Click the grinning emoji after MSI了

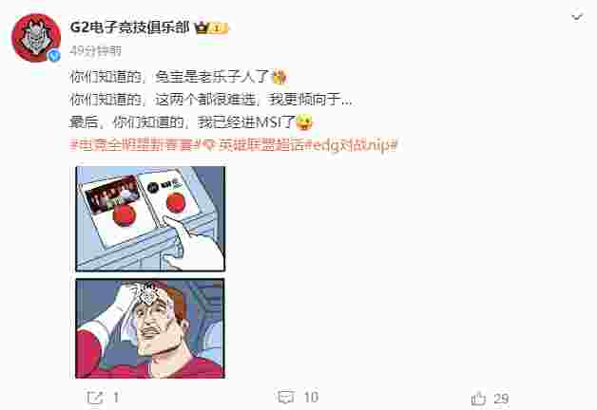(304, 122)
